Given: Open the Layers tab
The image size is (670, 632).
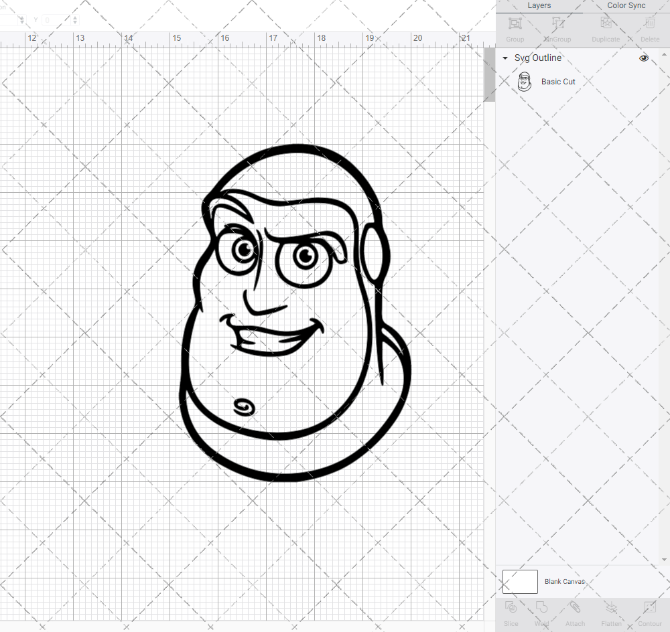Looking at the screenshot, I should point(539,5).
